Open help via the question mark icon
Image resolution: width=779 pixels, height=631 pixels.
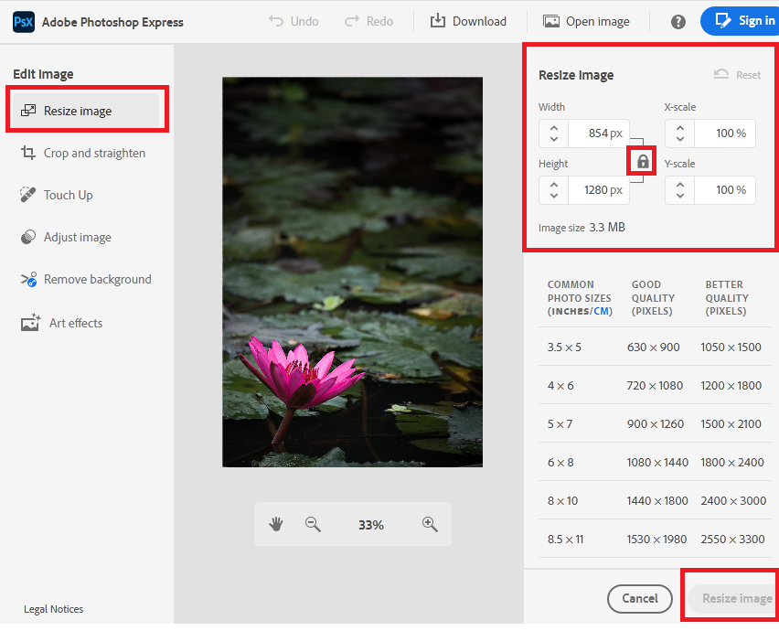pyautogui.click(x=678, y=22)
